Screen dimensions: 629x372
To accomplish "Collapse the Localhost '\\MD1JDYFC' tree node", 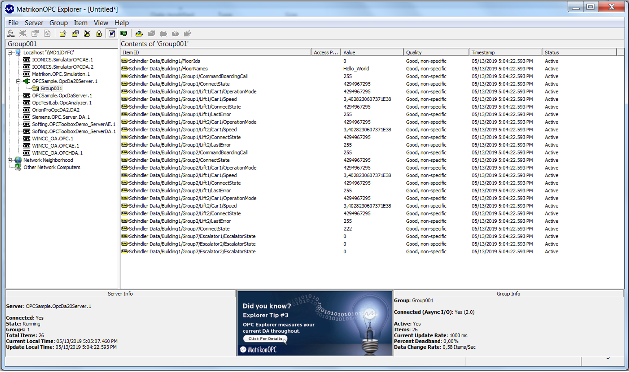I will 10,52.
